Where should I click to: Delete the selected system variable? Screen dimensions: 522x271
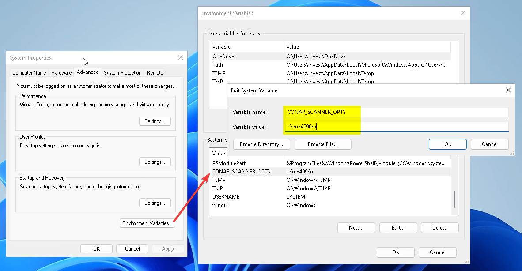(x=439, y=227)
